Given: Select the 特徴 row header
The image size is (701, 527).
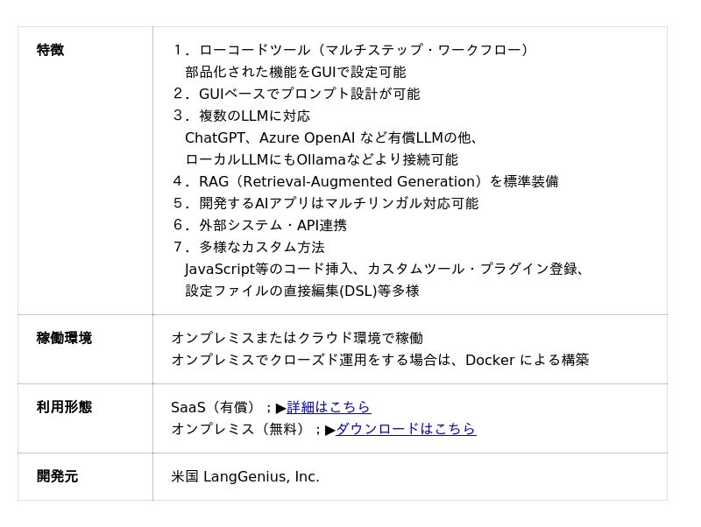Looking at the screenshot, I should [50, 50].
